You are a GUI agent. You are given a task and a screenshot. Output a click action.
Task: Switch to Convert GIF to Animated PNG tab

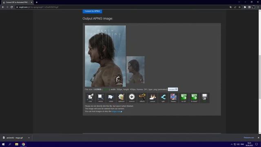18,2
